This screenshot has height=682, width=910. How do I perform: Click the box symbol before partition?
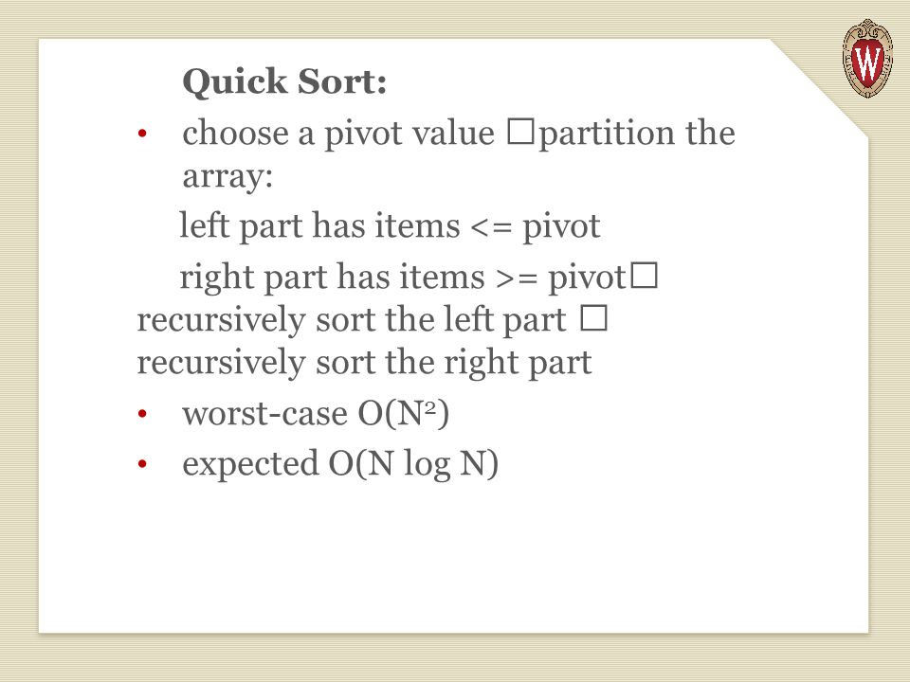pyautogui.click(x=520, y=132)
